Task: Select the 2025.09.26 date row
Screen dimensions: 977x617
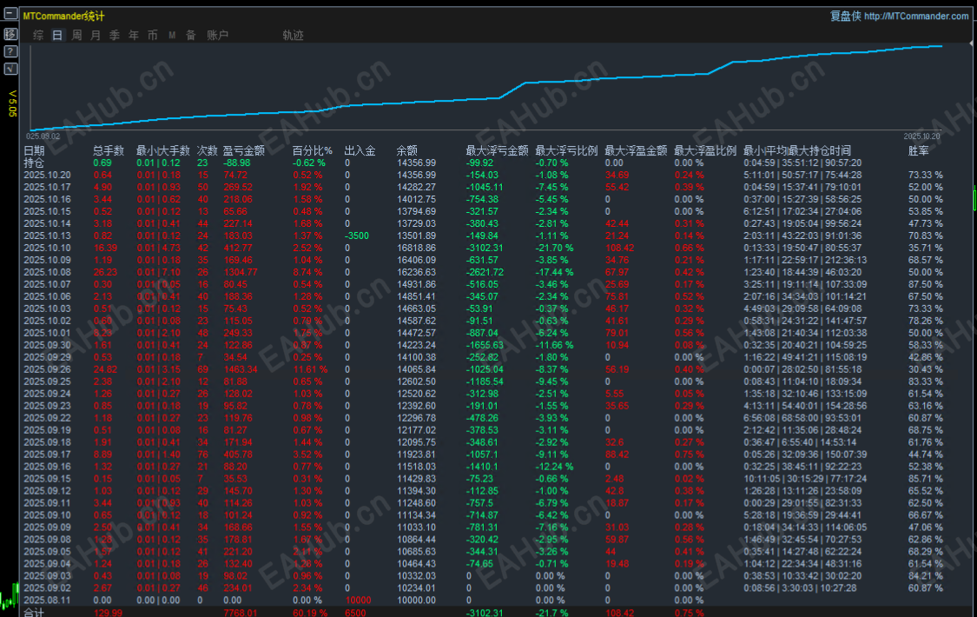Action: pos(48,369)
